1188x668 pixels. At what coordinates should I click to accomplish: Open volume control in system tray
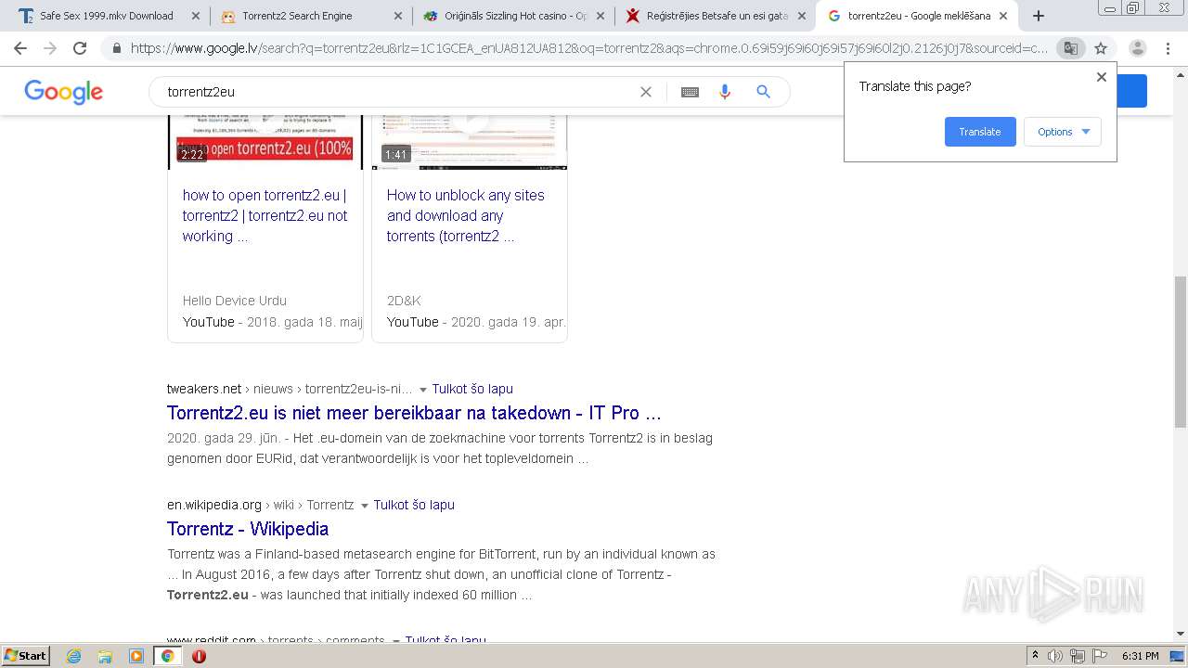tap(1055, 656)
